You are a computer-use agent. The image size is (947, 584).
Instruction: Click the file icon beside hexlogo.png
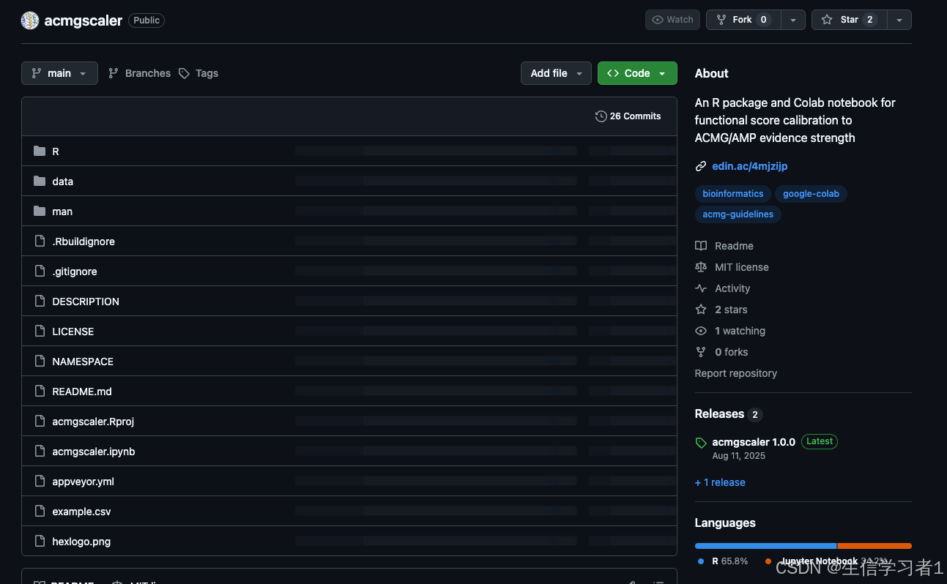[x=40, y=542]
